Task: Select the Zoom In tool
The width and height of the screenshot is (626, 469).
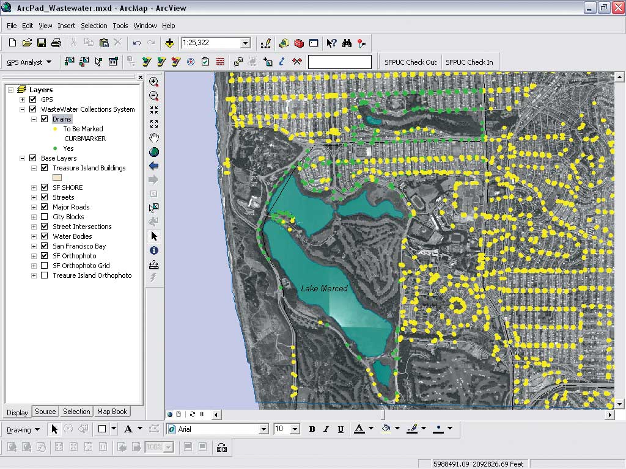Action: coord(153,82)
